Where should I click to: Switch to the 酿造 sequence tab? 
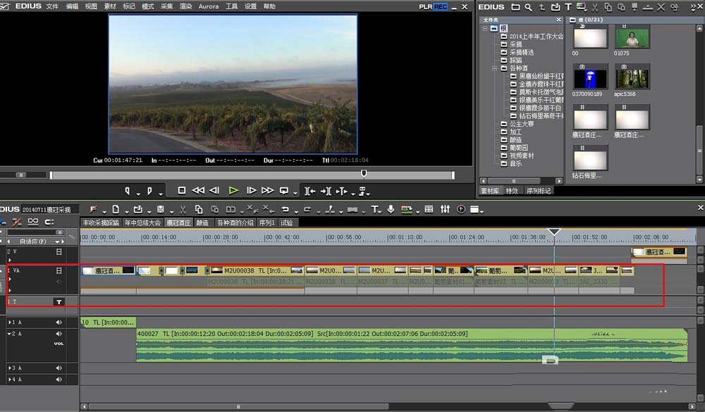tap(203, 223)
